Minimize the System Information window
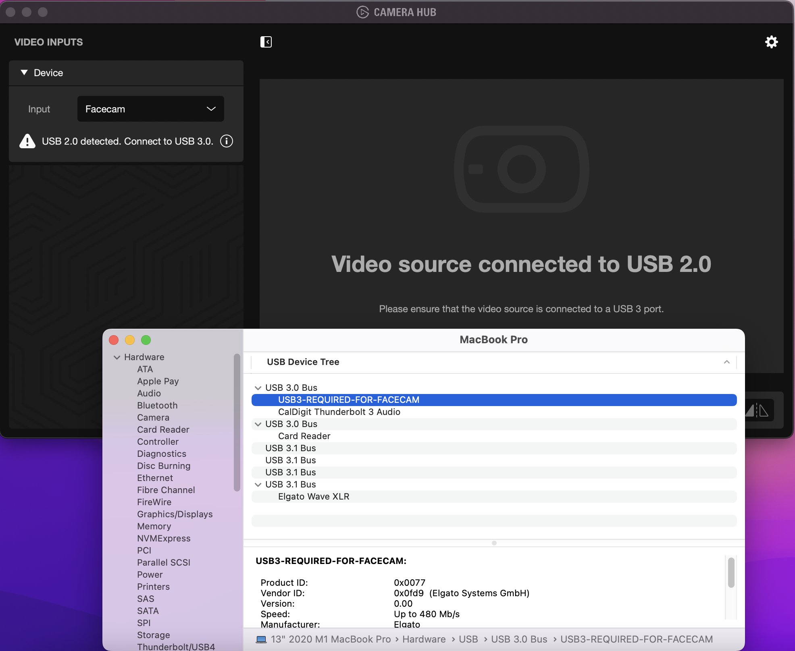Viewport: 795px width, 651px height. (130, 340)
